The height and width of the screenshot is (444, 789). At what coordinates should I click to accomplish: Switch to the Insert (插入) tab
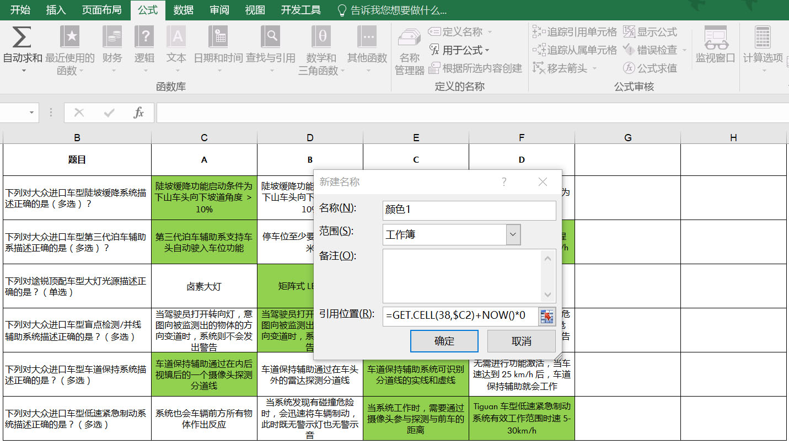coord(56,10)
